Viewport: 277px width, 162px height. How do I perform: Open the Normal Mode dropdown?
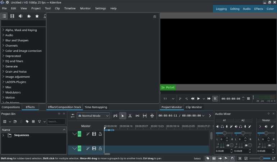[93, 116]
